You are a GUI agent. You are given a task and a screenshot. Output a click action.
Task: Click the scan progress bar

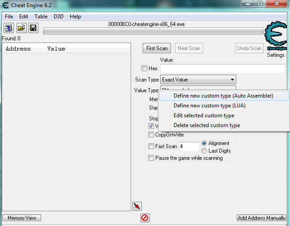pyautogui.click(x=154, y=31)
